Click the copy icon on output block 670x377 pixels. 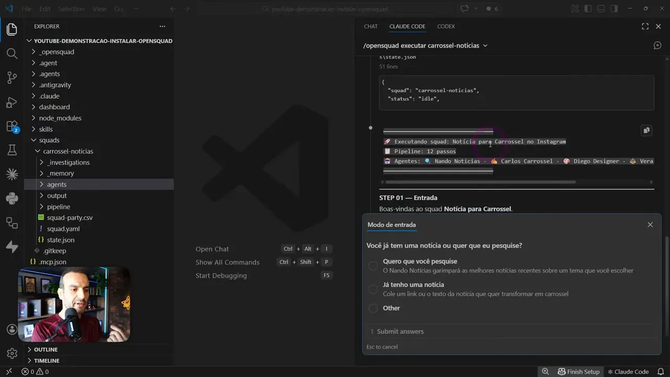(x=646, y=130)
